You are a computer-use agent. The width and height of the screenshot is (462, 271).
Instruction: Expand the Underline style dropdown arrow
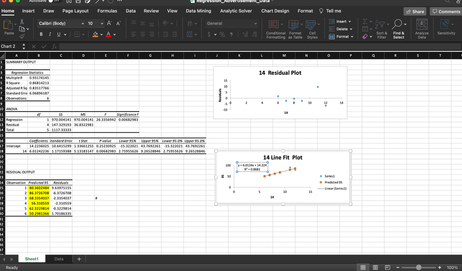coord(65,35)
